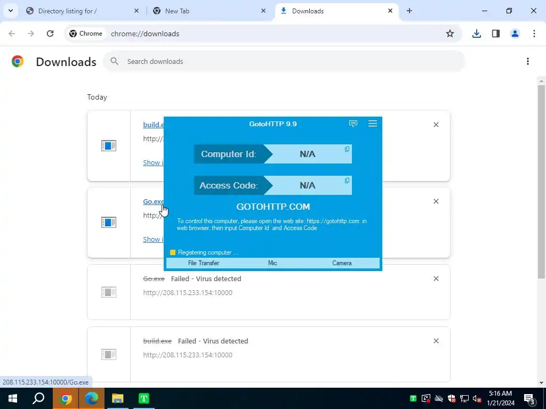Open a new browser tab
Screen dimensions: 546x409
point(409,11)
